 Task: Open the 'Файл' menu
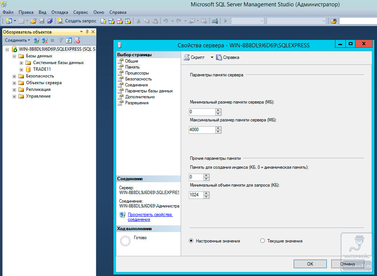click(x=8, y=12)
